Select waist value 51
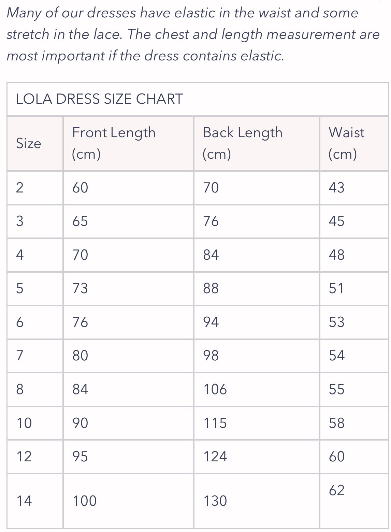 [336, 288]
